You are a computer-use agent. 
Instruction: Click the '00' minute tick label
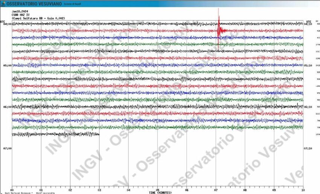(x=12, y=190)
